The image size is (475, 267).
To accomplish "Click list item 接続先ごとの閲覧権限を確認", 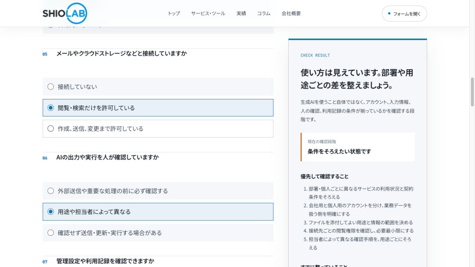I will pos(361,231).
